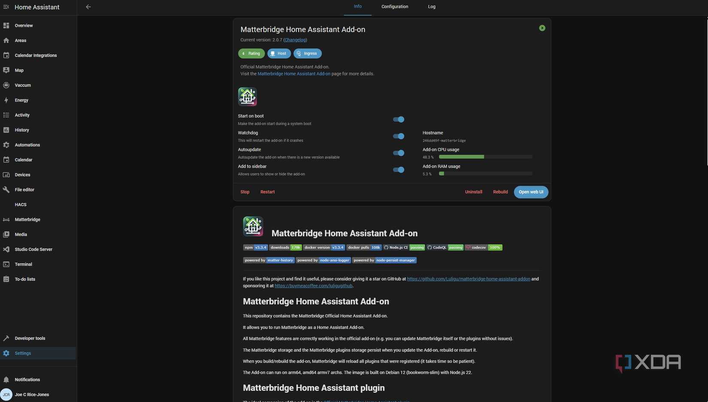Viewport: 708px width, 402px height.
Task: Select HACS from the sidebar
Action: pos(20,205)
